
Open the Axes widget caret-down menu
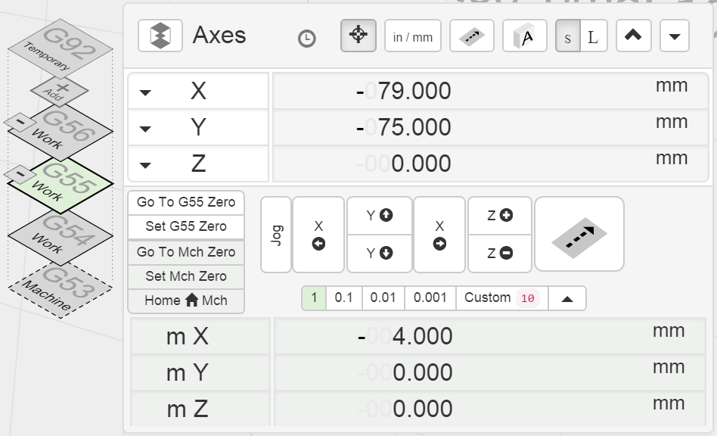coord(675,36)
